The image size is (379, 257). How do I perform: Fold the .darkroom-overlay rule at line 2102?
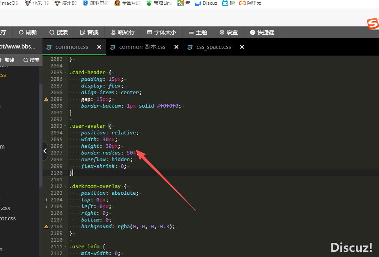click(65, 186)
